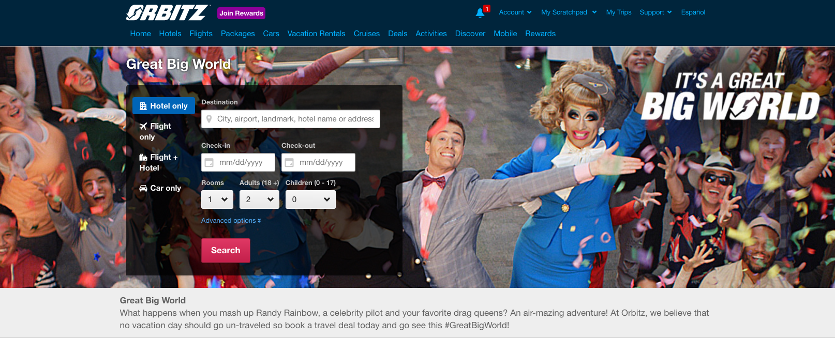Switch language via Español link

click(x=693, y=12)
